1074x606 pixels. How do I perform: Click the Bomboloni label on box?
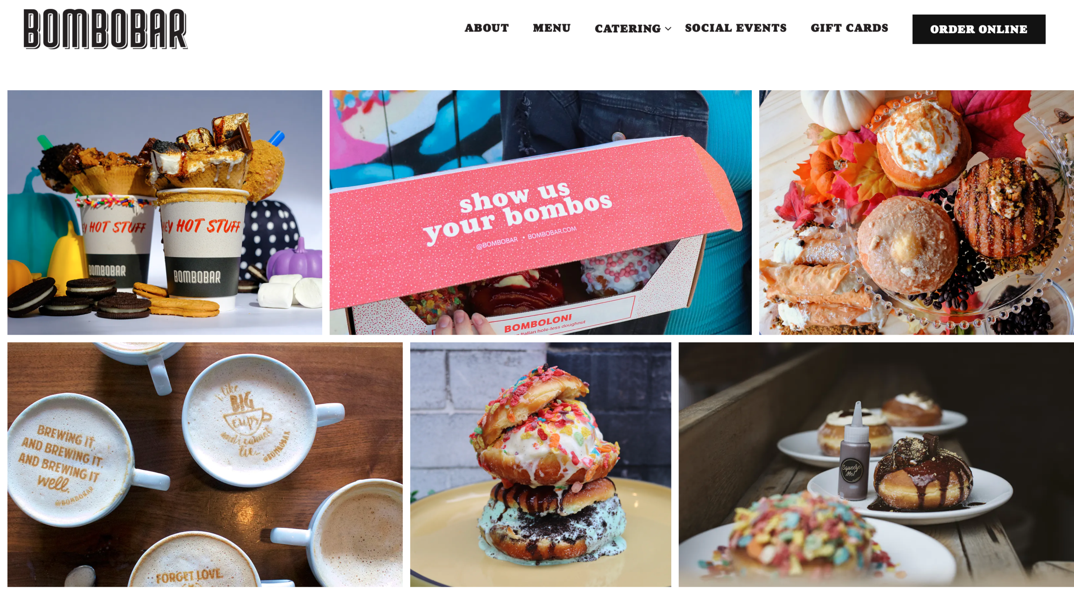coord(538,323)
